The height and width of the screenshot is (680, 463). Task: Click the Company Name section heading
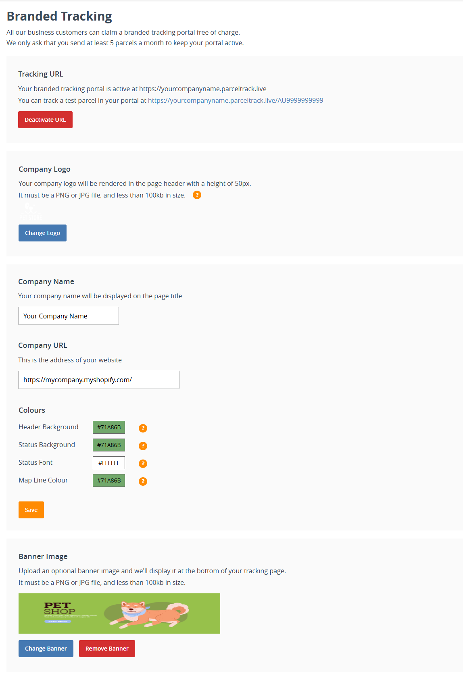[46, 282]
